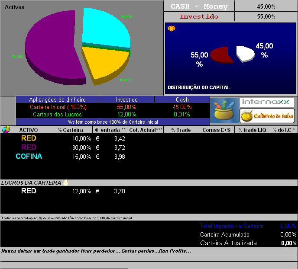
Task: Open the Caldeirão de Bolsa logo
Action: (x=267, y=116)
